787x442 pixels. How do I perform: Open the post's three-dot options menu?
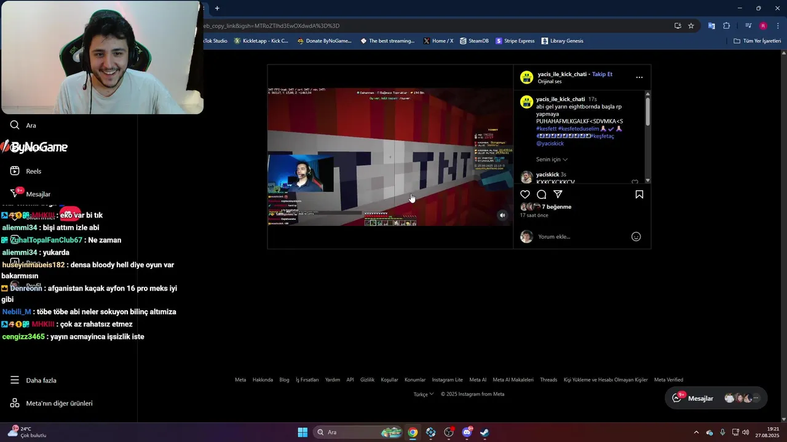(639, 77)
